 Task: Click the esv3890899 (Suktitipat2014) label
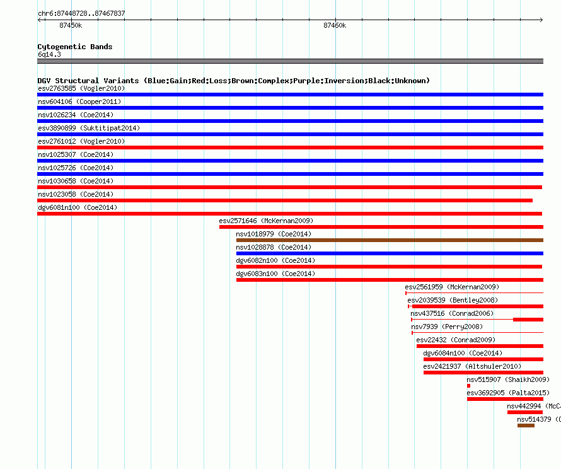(x=89, y=128)
